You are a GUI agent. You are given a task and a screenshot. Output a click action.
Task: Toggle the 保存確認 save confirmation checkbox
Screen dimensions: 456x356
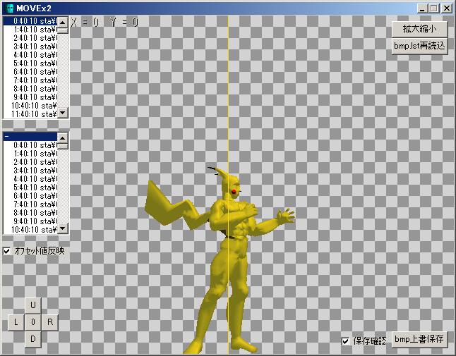346,341
